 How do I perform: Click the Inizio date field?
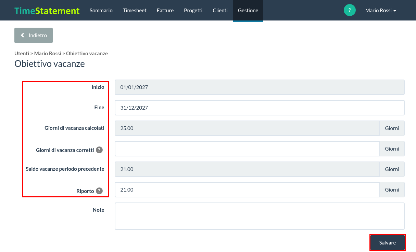click(260, 87)
